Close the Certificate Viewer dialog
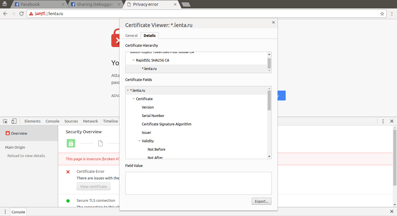This screenshot has height=216, width=397. tap(273, 22)
